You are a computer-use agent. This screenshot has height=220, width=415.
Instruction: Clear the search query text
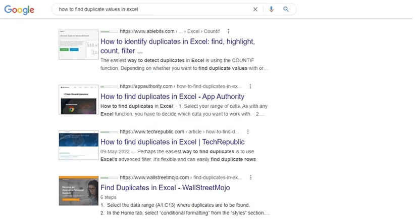pos(255,9)
